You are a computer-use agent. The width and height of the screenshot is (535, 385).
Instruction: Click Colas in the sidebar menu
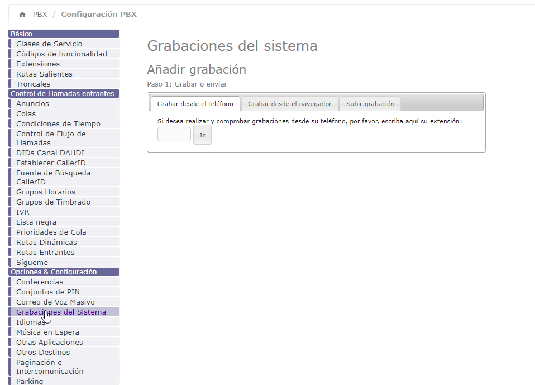click(x=26, y=114)
